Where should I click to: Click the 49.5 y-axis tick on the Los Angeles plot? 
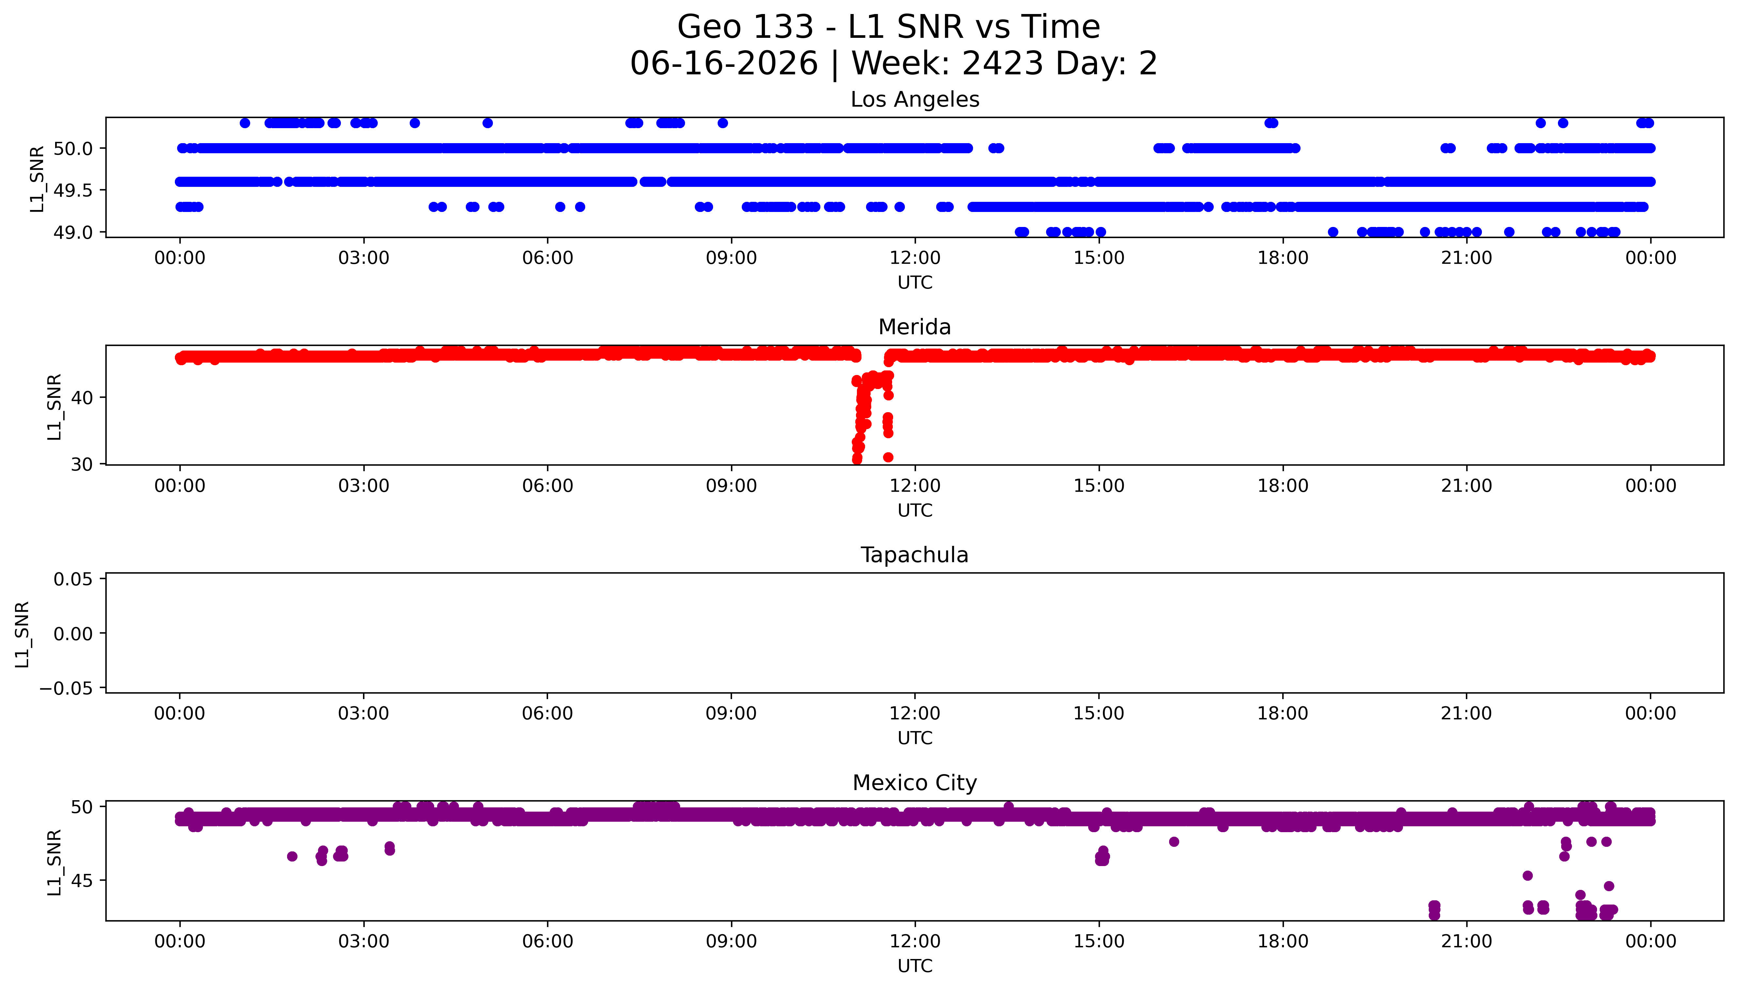click(73, 190)
